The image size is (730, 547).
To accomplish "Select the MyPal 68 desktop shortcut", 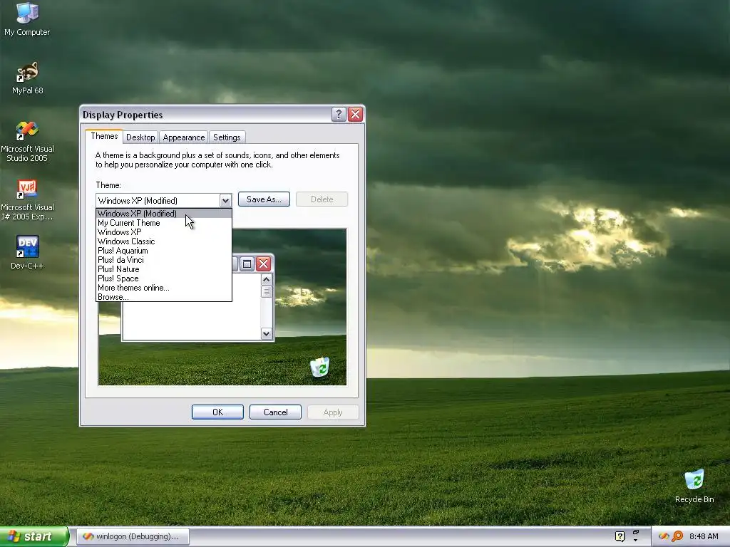I will [28, 78].
